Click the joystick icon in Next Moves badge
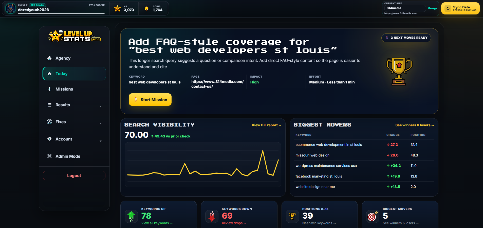 tap(387, 38)
